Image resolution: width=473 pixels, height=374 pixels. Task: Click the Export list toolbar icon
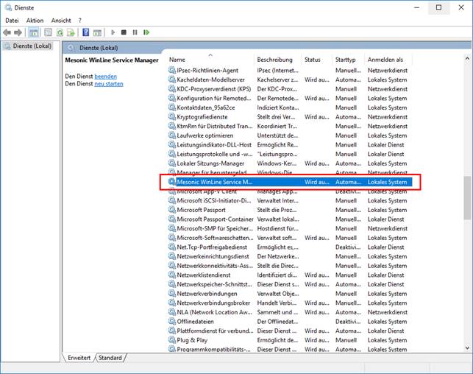pos(71,32)
